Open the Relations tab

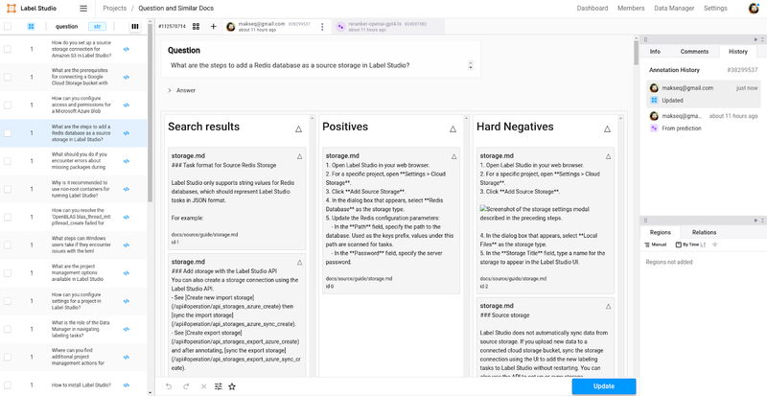tap(704, 232)
